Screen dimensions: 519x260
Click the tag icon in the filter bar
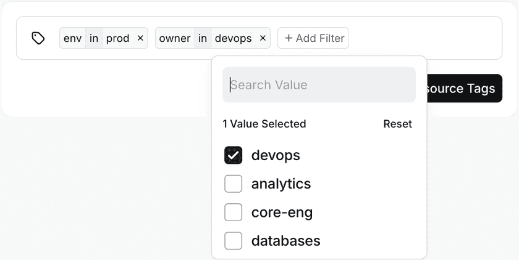coord(38,38)
